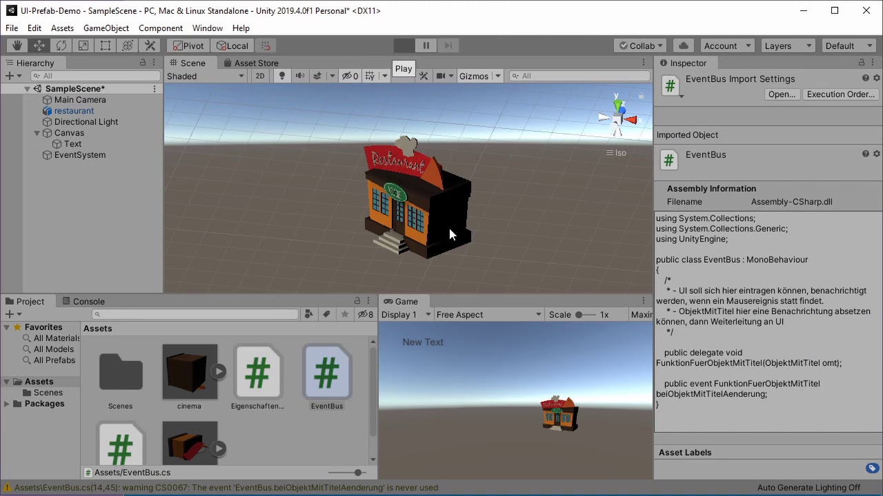Click the Play button
Image resolution: width=883 pixels, height=496 pixels.
pos(404,45)
